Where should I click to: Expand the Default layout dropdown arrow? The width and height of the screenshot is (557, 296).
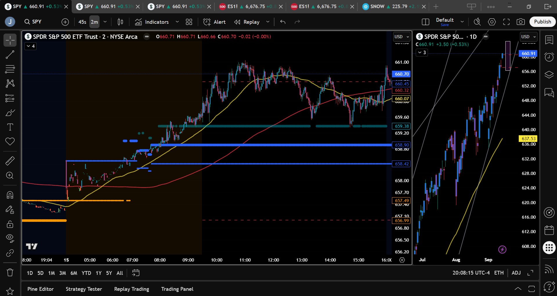[x=462, y=22]
